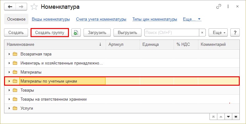Expand the Материалы по учетным ценам group
246x124 pixels.
tap(9, 81)
